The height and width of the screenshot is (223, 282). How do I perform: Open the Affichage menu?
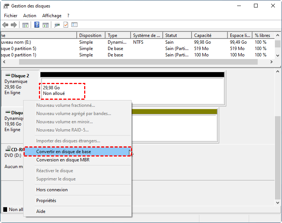pyautogui.click(x=52, y=16)
